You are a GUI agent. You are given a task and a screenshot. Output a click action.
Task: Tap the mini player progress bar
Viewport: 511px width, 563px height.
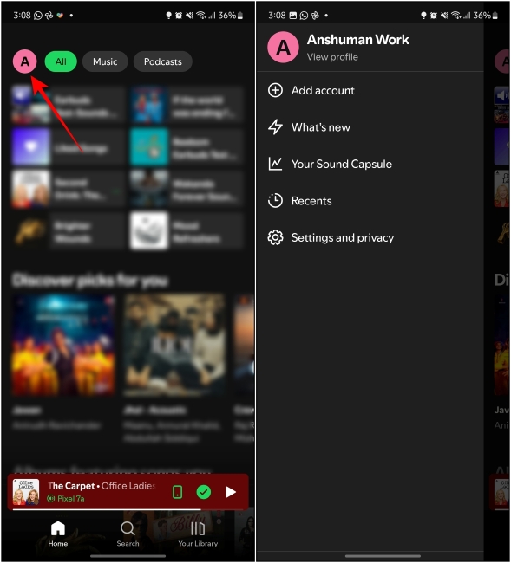point(128,509)
